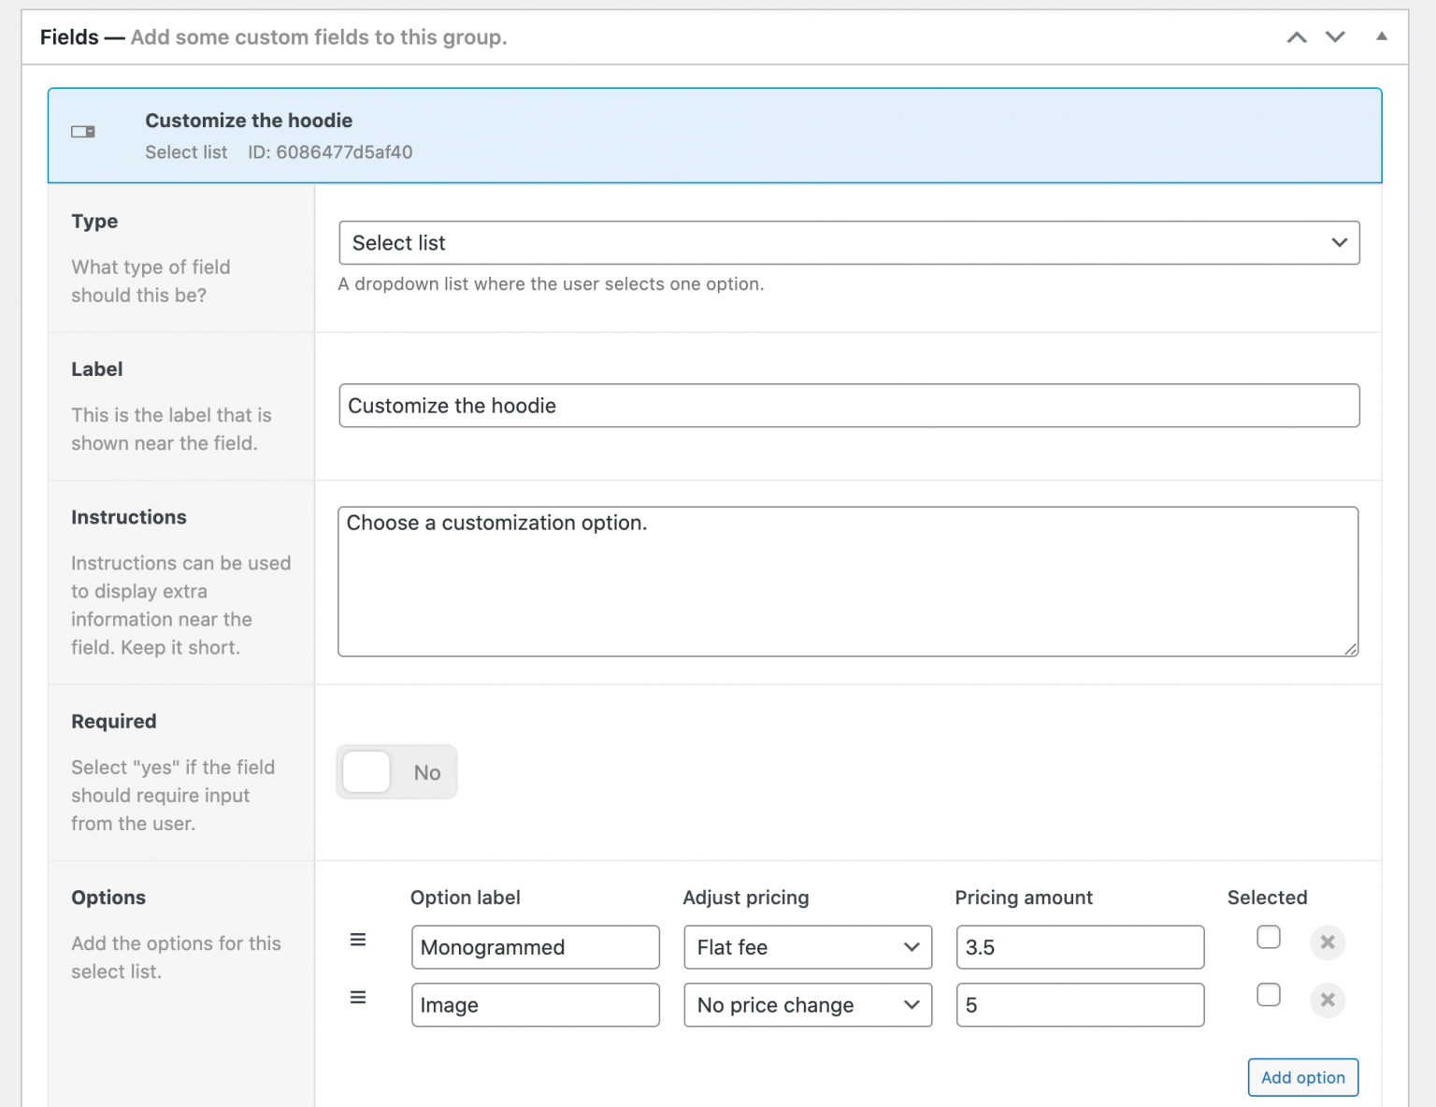Click inside the Instructions text area
The image size is (1436, 1107).
[x=848, y=580]
